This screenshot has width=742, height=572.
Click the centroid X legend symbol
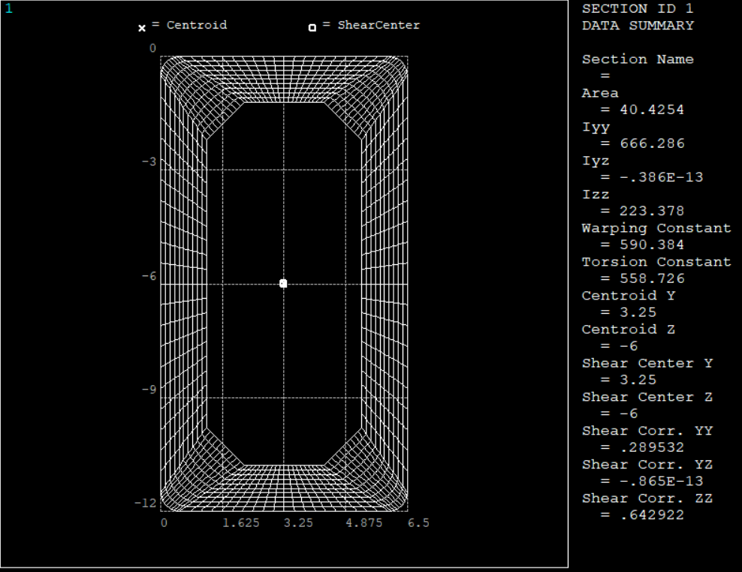click(x=142, y=29)
